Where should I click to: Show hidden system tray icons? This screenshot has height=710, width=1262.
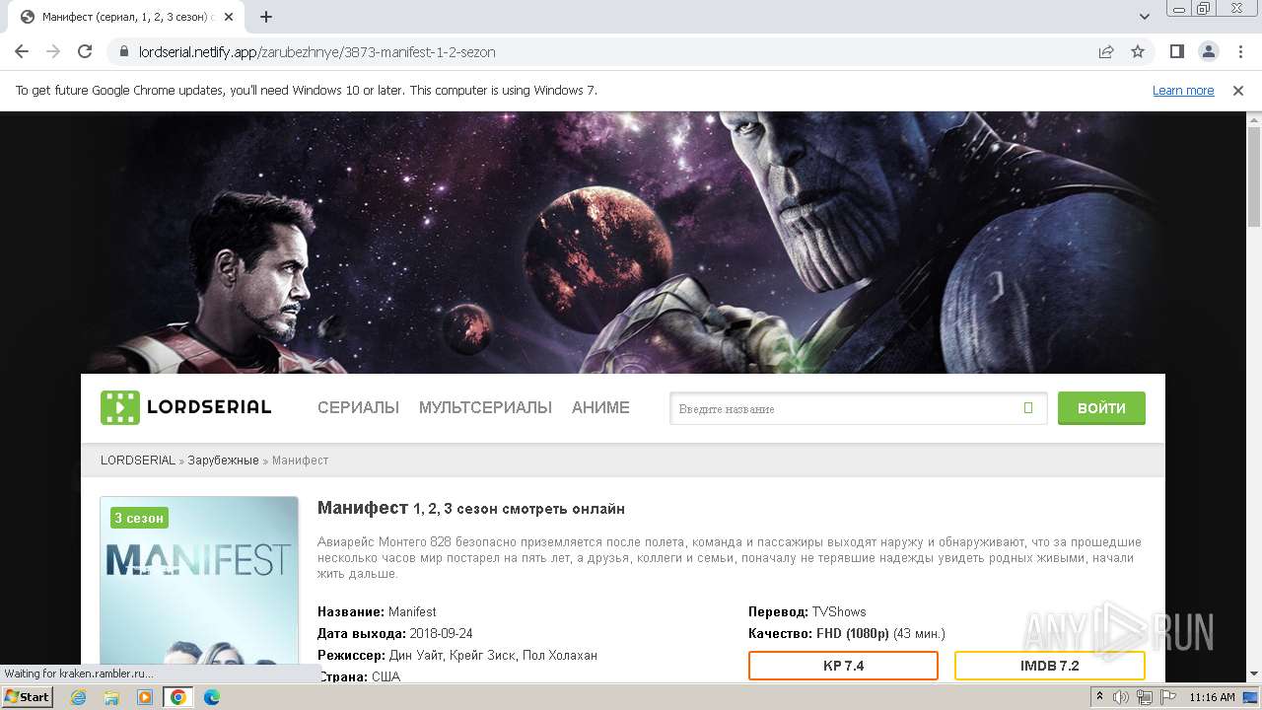[x=1100, y=697]
